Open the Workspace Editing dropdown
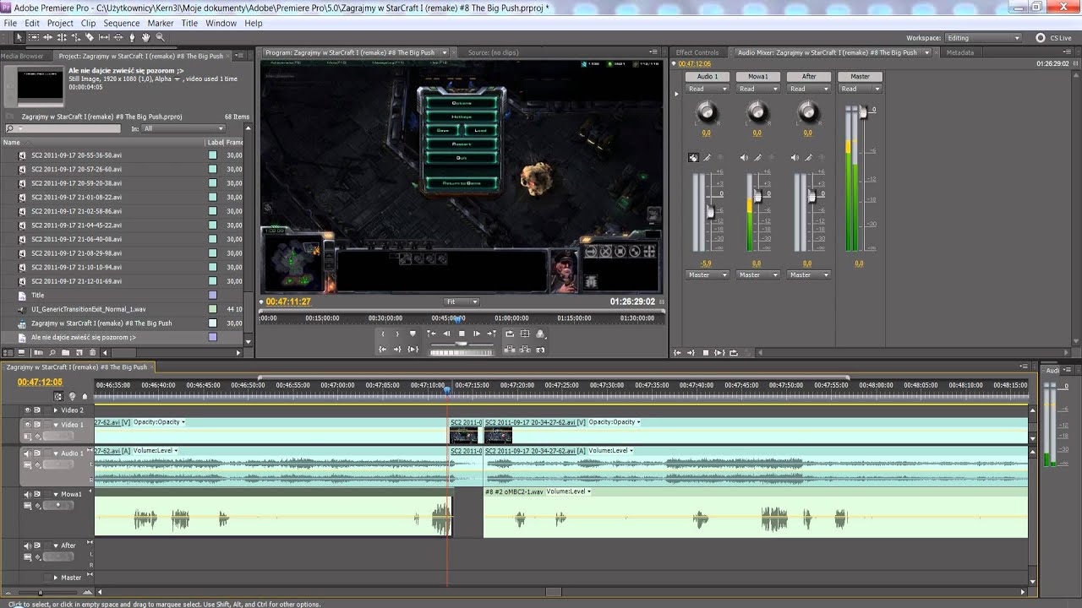Viewport: 1082px width, 608px height. [x=983, y=38]
